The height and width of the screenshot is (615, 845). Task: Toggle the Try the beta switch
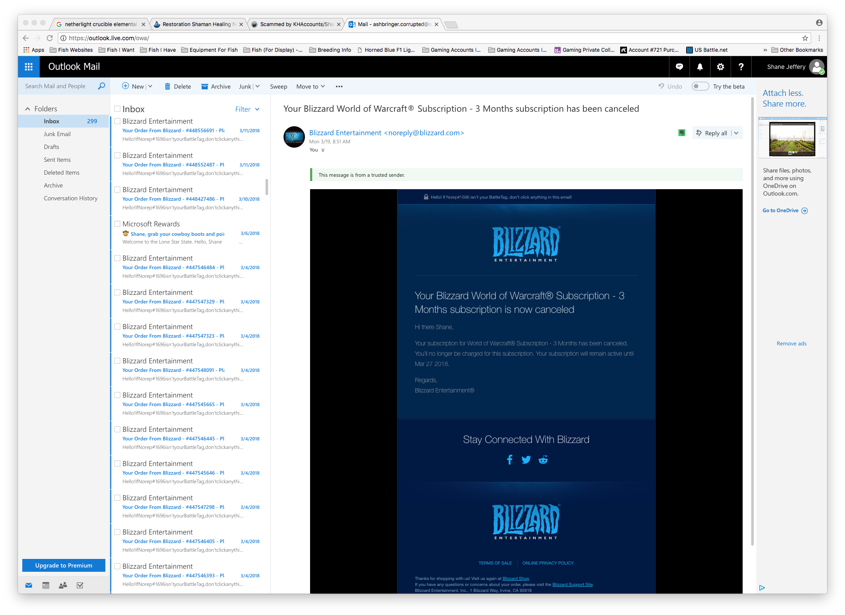(700, 86)
